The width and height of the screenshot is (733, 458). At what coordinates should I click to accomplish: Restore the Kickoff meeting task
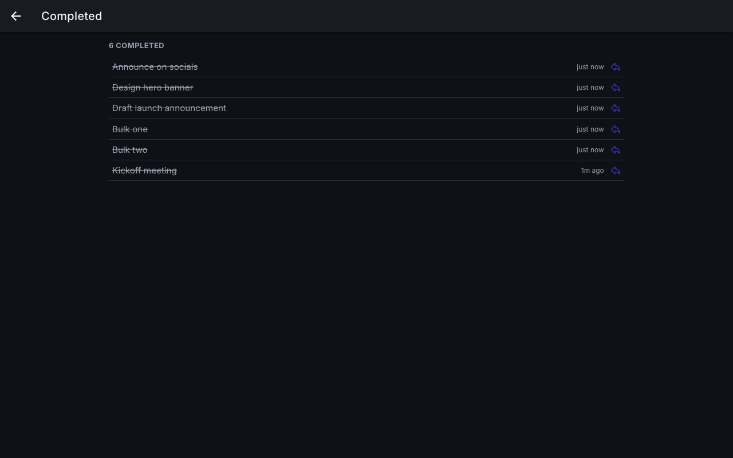coord(616,171)
